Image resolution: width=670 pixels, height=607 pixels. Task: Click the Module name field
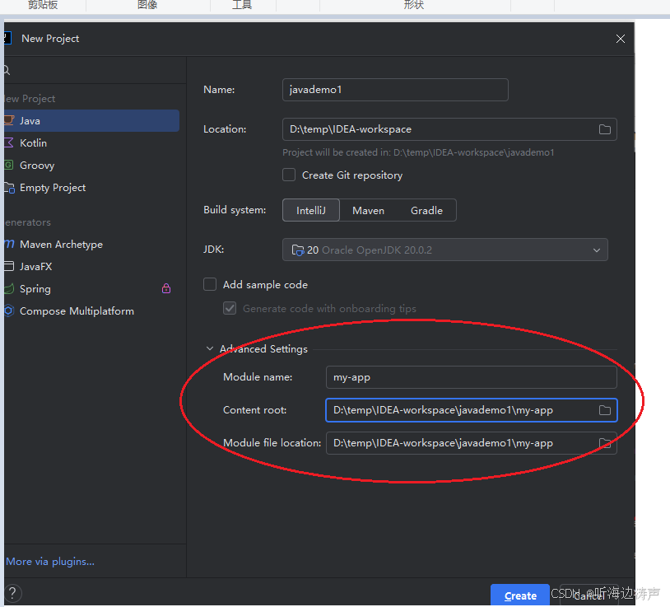click(x=472, y=377)
